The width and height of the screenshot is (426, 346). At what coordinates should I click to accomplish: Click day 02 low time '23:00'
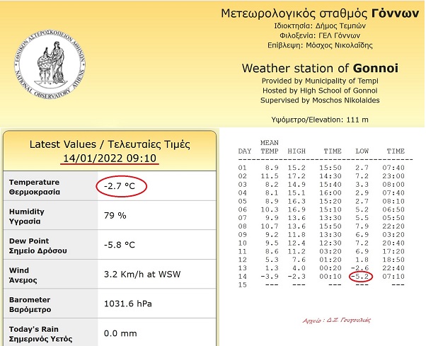coord(393,176)
